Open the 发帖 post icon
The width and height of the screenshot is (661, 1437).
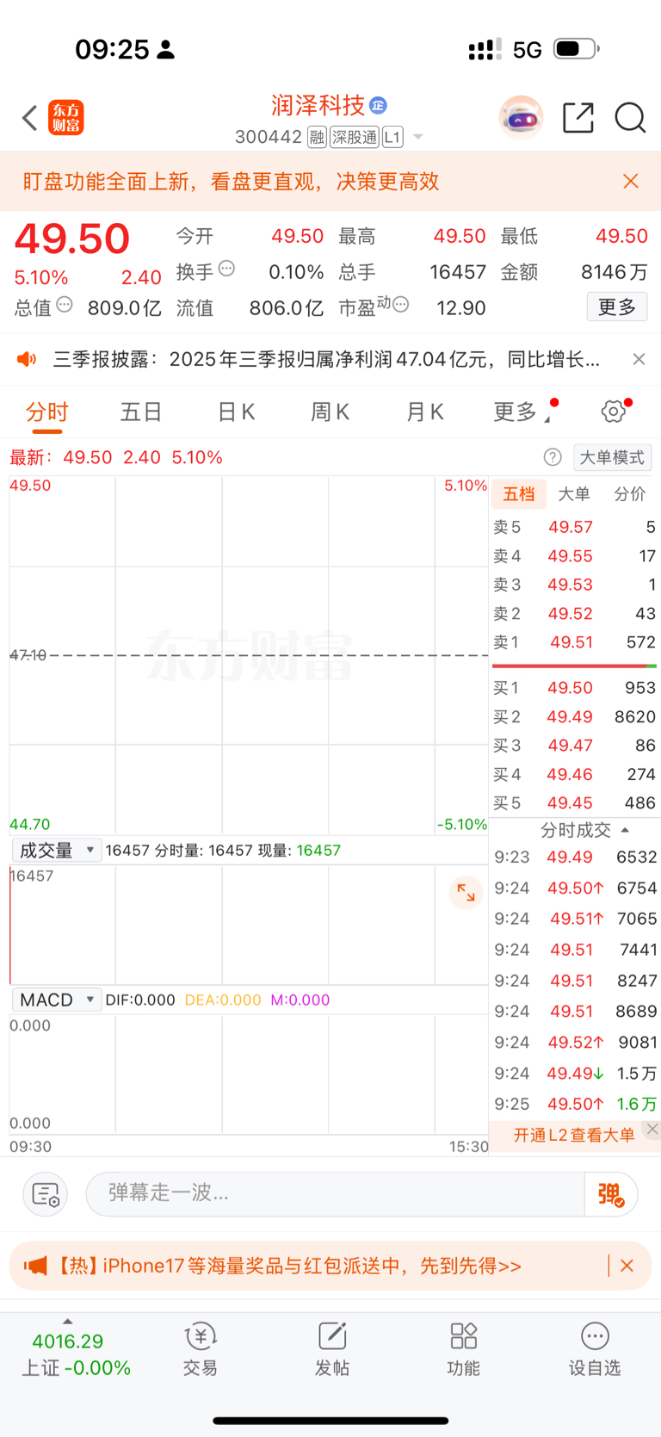332,1350
